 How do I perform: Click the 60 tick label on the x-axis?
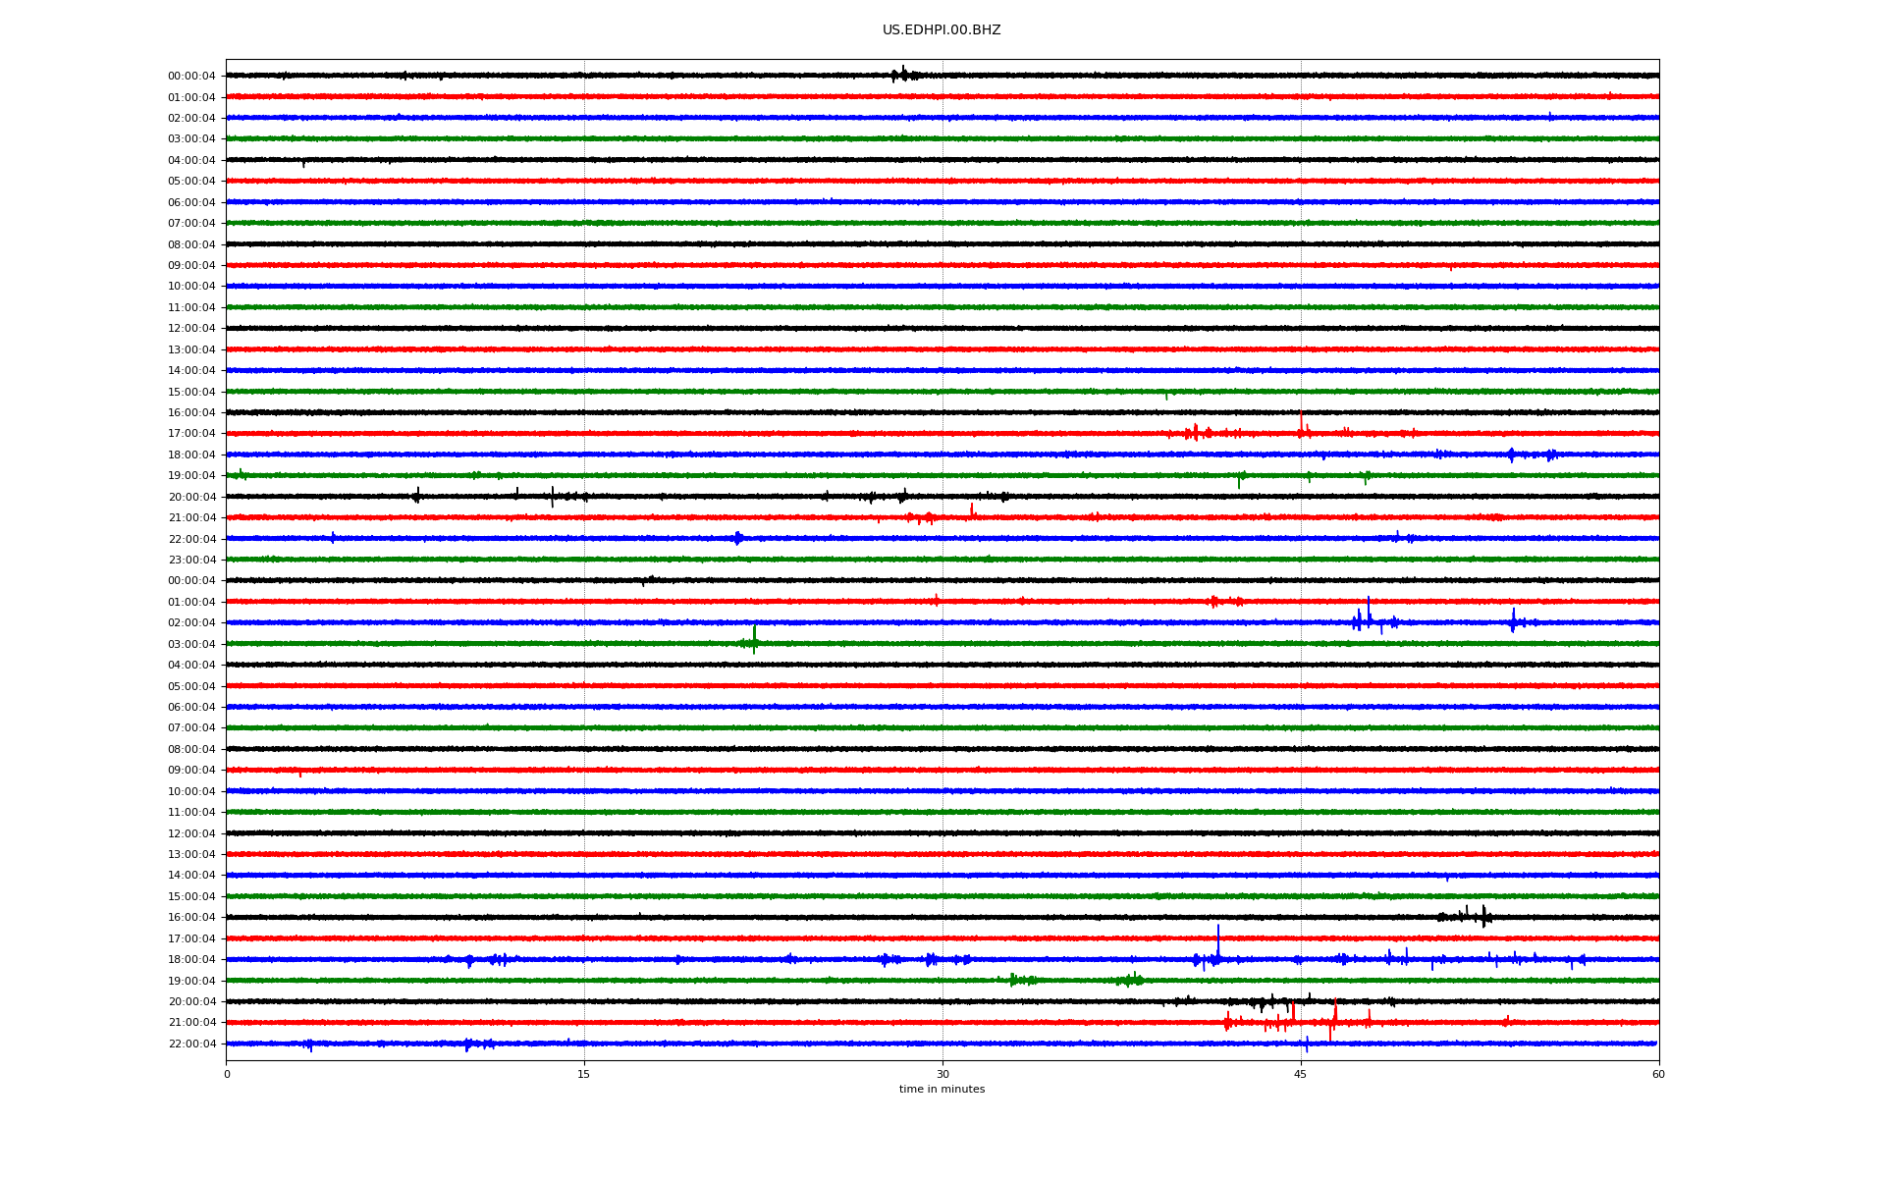point(1657,1074)
